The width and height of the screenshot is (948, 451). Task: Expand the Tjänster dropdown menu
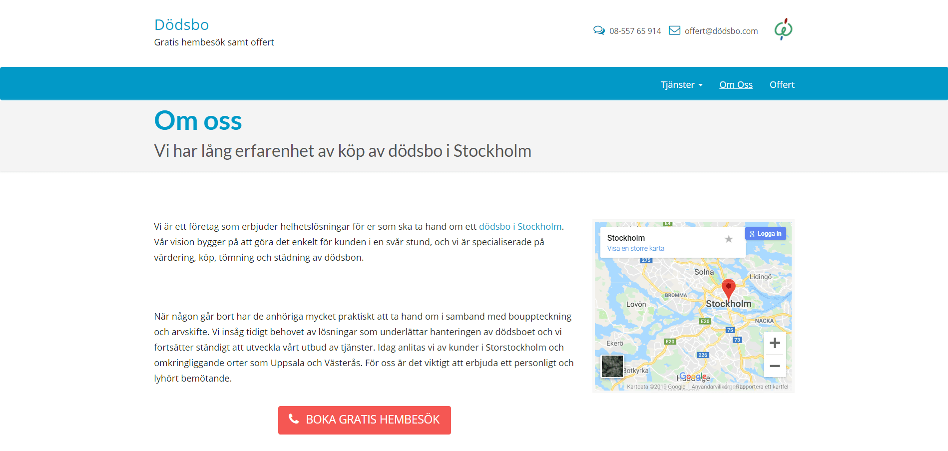pos(681,85)
